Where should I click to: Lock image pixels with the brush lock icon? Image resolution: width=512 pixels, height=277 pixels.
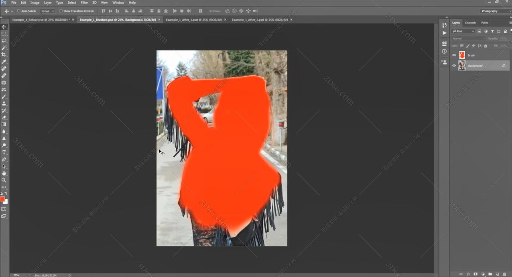468,46
